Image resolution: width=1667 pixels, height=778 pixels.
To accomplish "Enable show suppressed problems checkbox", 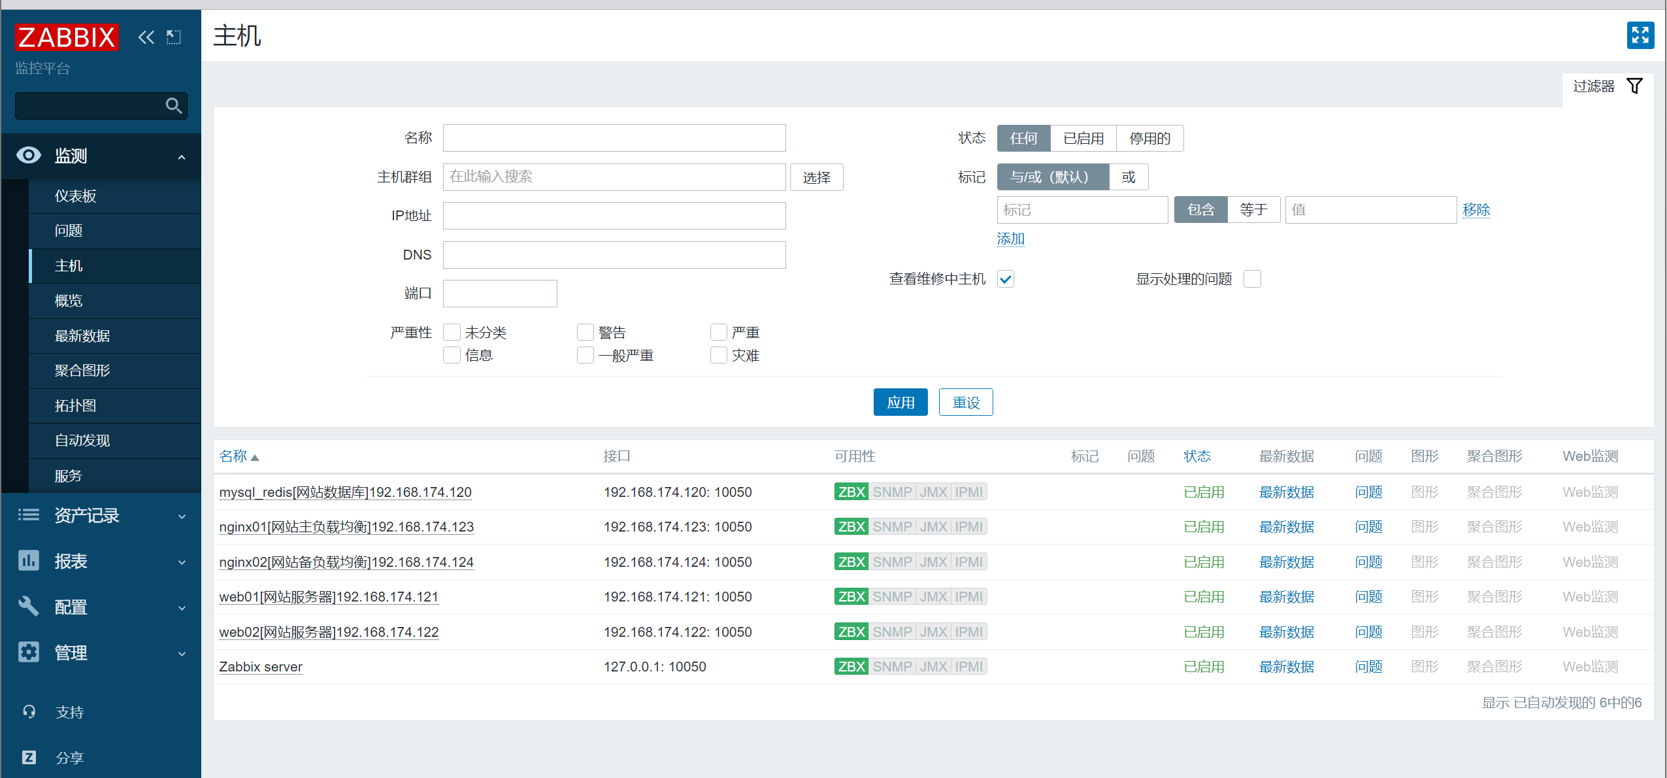I will pyautogui.click(x=1252, y=279).
